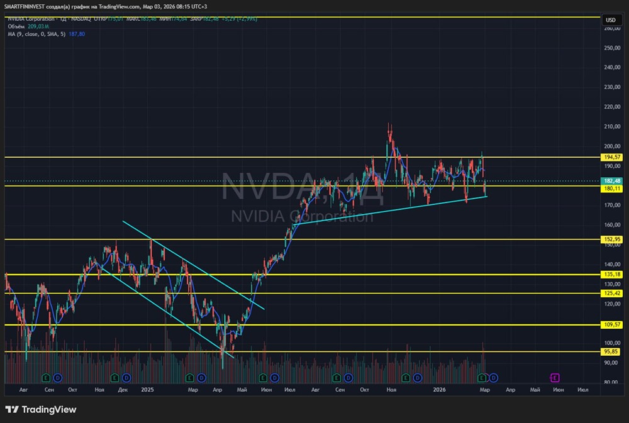Open the December 2024 earnings E marker
Viewport: 629px width, 423px height.
coord(114,378)
